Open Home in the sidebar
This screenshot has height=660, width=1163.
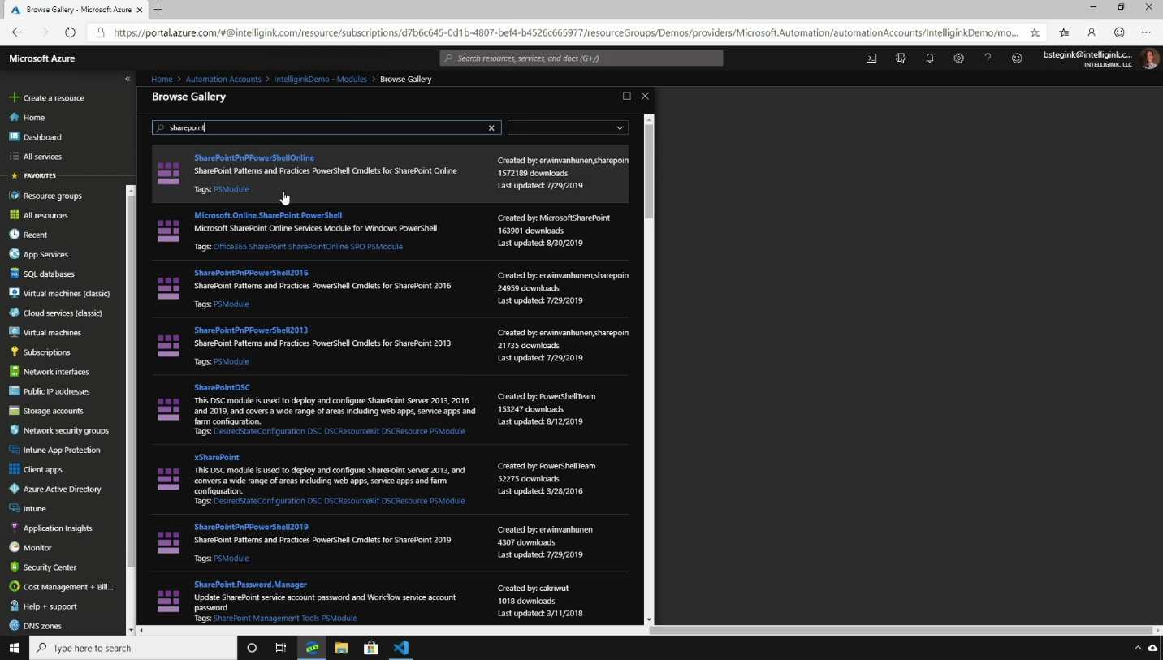(34, 118)
